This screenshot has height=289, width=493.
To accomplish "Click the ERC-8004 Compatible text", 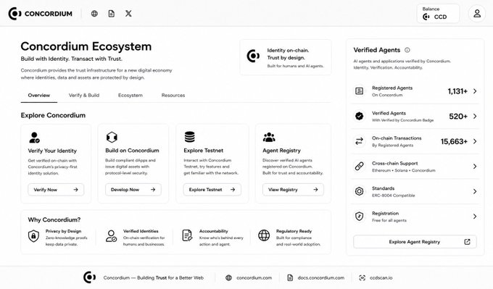I will pos(394,196).
